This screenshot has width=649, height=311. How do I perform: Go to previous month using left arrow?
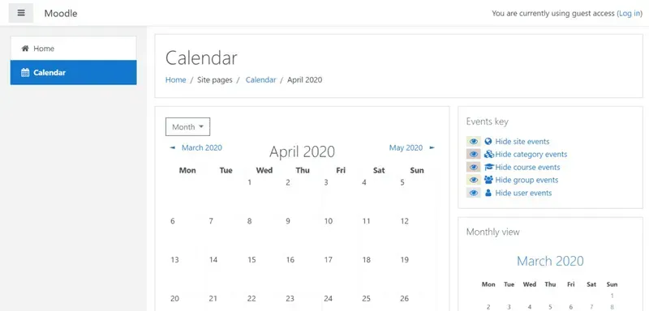(173, 148)
